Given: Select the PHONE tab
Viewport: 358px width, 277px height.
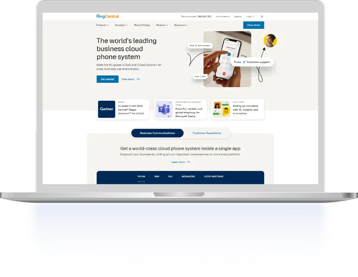Looking at the screenshot, I should pyautogui.click(x=141, y=177).
